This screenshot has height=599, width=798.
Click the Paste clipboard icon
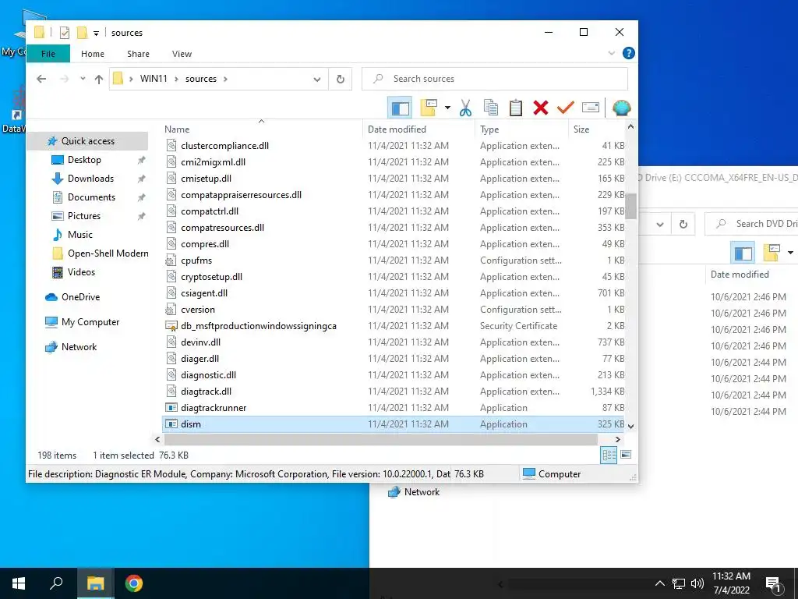pos(516,108)
